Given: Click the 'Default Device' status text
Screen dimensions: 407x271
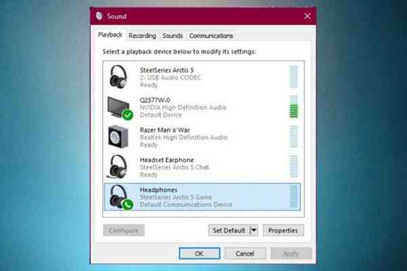Looking at the screenshot, I should (x=161, y=115).
